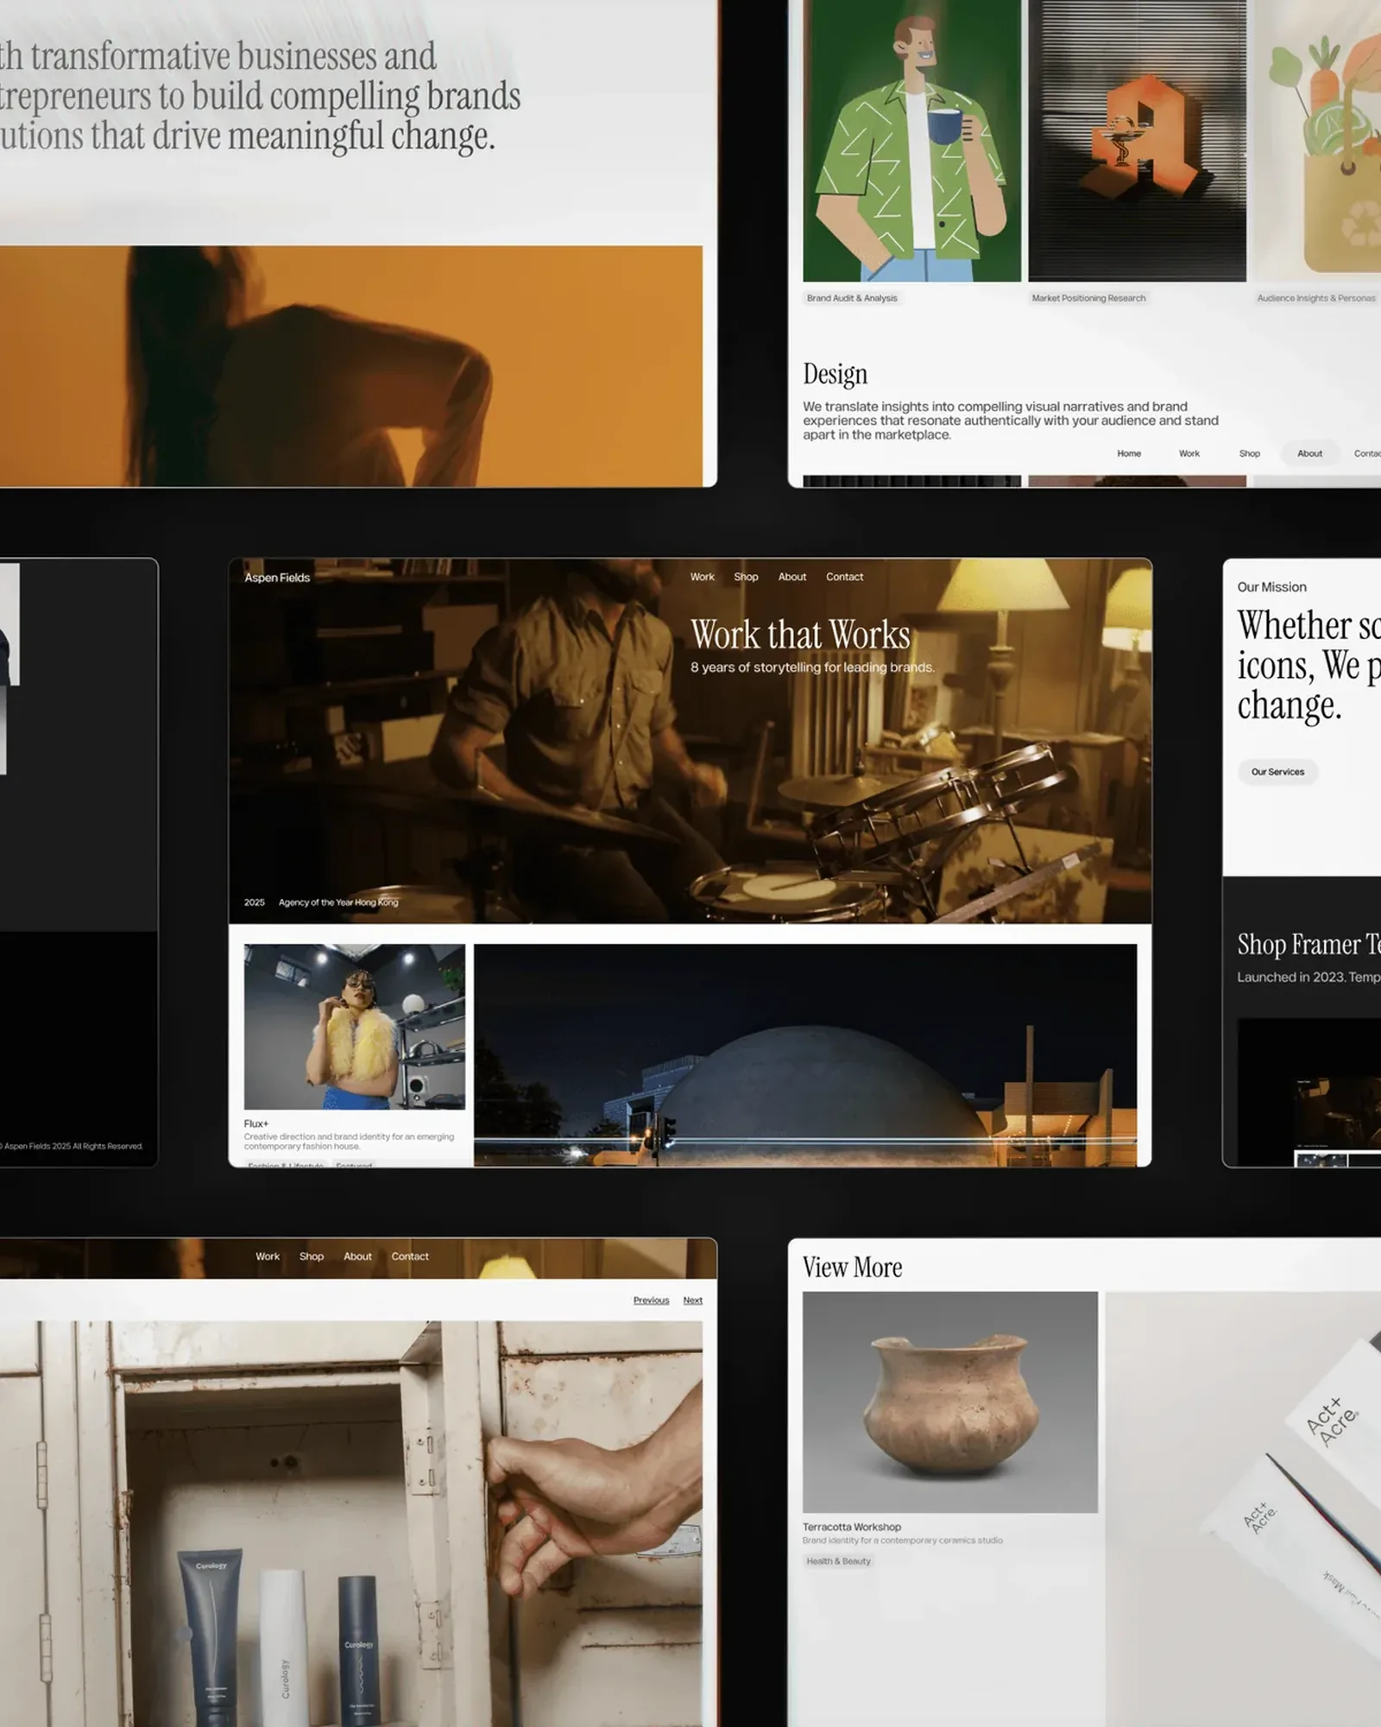The height and width of the screenshot is (1727, 1381).
Task: Click the Audience Insights & Personas label
Action: pos(1315,298)
